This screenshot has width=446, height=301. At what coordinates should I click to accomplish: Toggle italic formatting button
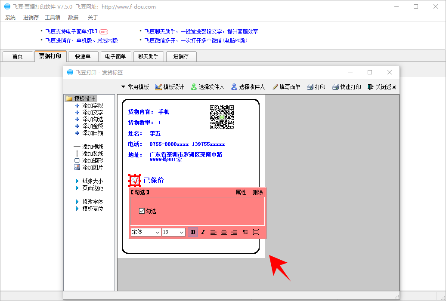coord(203,232)
